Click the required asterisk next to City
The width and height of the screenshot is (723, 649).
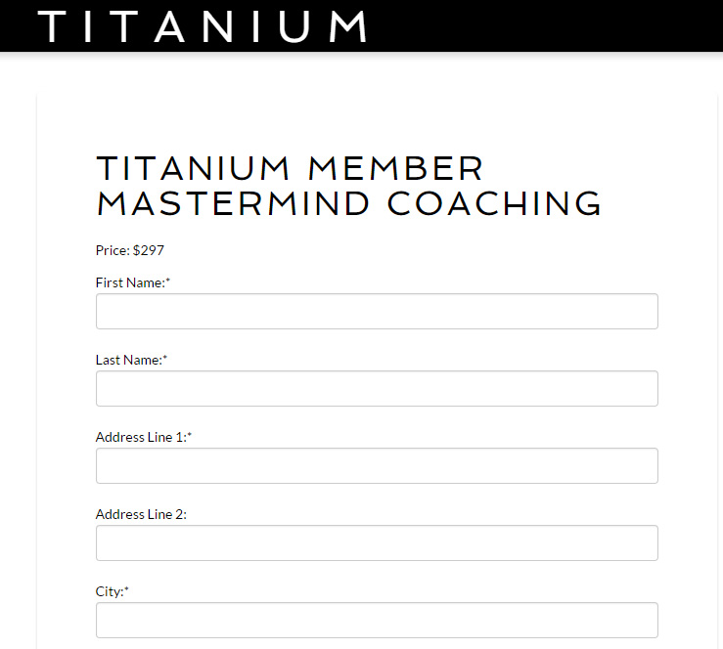click(127, 590)
